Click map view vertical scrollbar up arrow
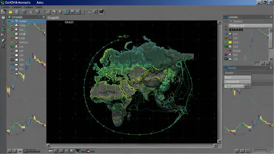Image resolution: width=274 pixels, height=154 pixels. (x=219, y=22)
